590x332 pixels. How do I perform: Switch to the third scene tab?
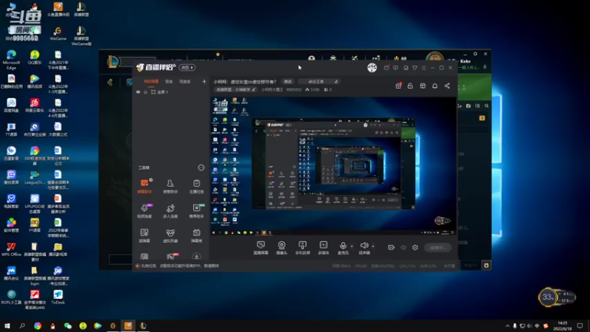185,81
